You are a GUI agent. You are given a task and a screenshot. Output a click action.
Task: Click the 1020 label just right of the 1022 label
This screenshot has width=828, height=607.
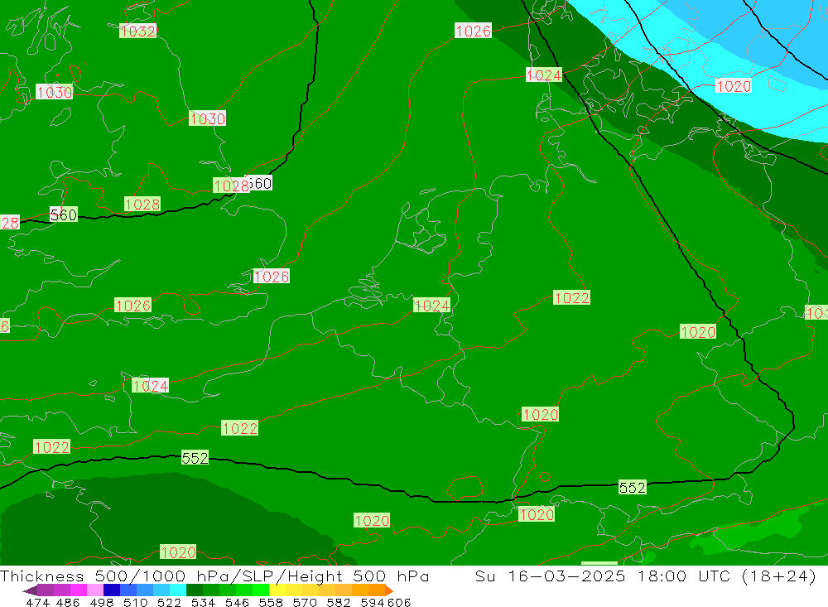[x=698, y=332]
